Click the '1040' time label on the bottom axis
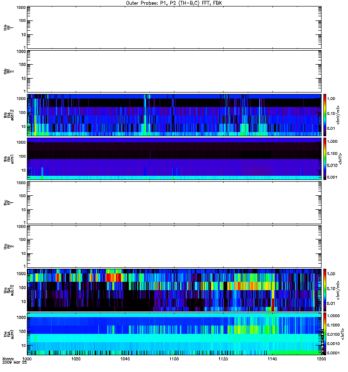This screenshot has height=372, width=348. (125, 359)
